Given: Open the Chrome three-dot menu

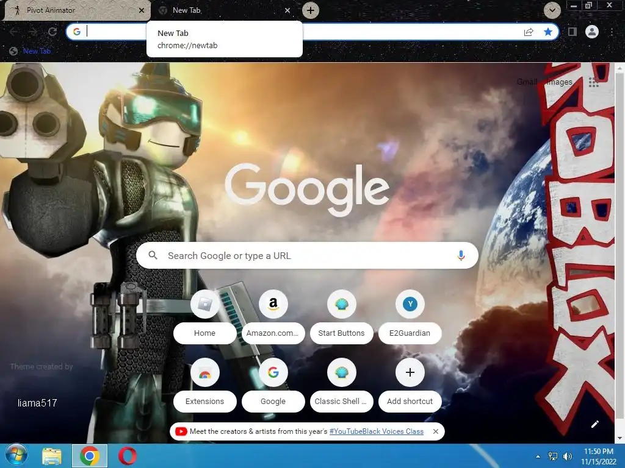Looking at the screenshot, I should 612,32.
